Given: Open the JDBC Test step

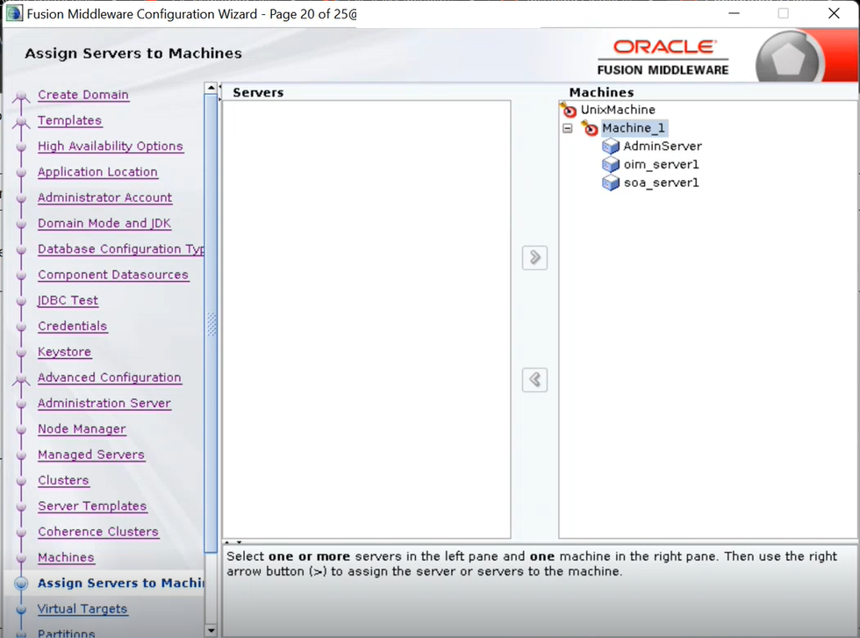Looking at the screenshot, I should tap(68, 301).
